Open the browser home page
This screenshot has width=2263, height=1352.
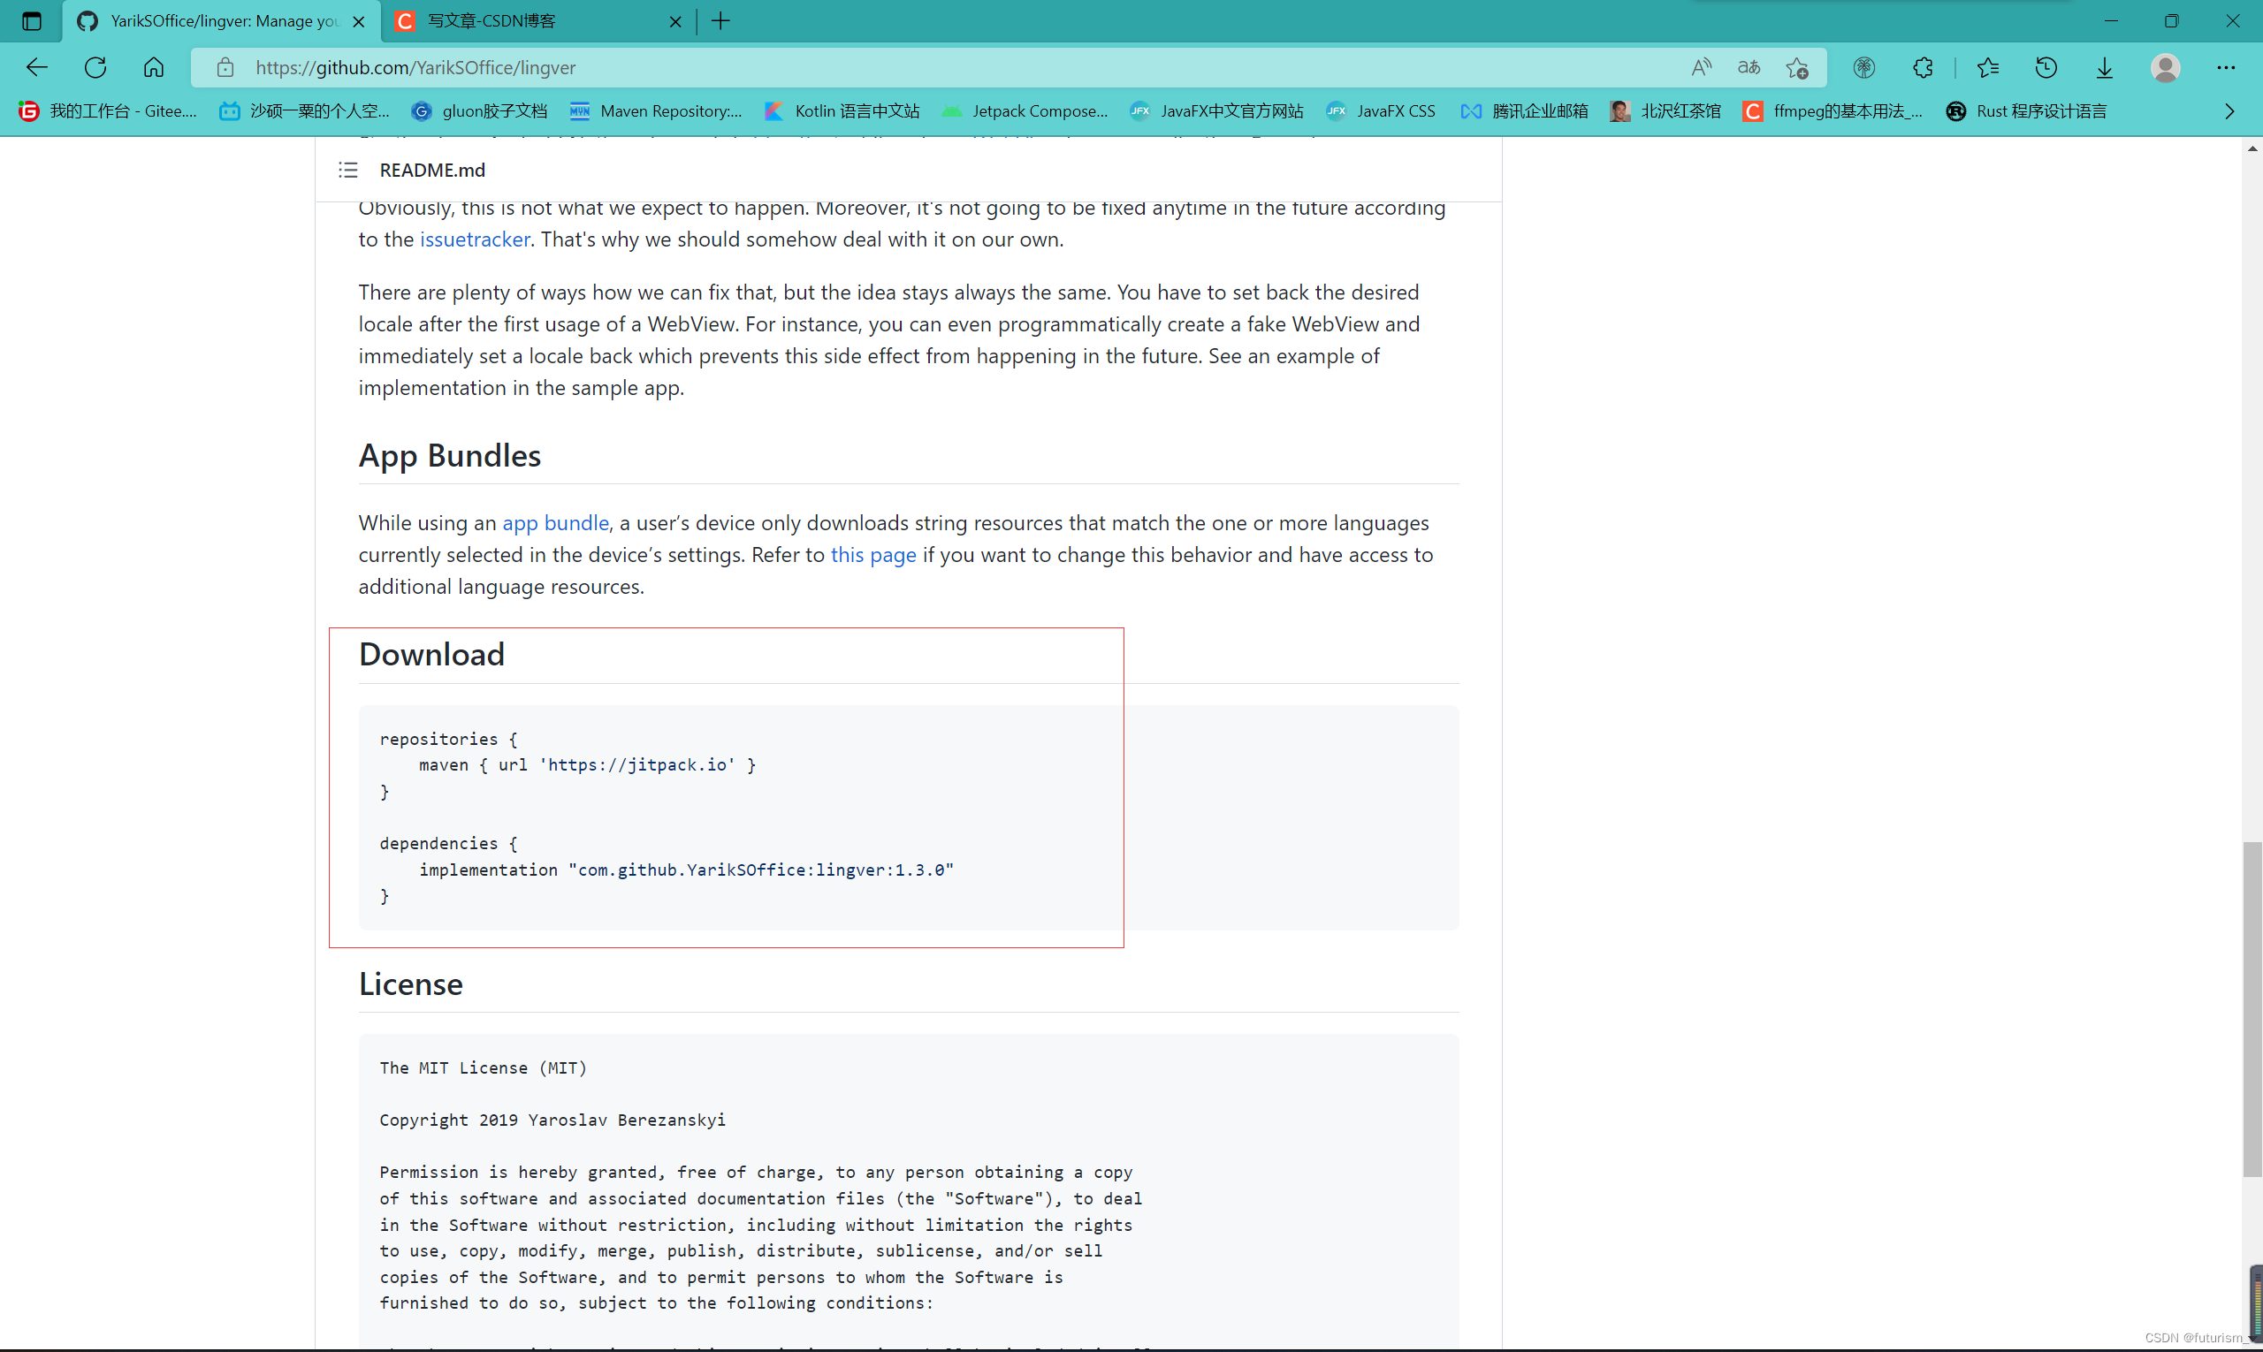pyautogui.click(x=153, y=67)
